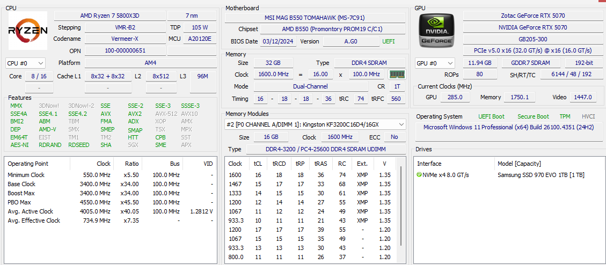Click the AES-NI feature label
This screenshot has width=606, height=265.
pos(19,145)
